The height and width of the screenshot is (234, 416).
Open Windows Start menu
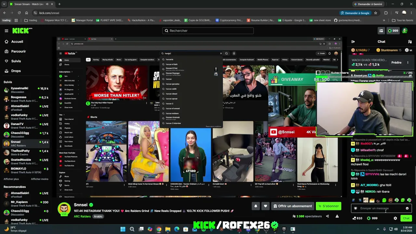123,229
